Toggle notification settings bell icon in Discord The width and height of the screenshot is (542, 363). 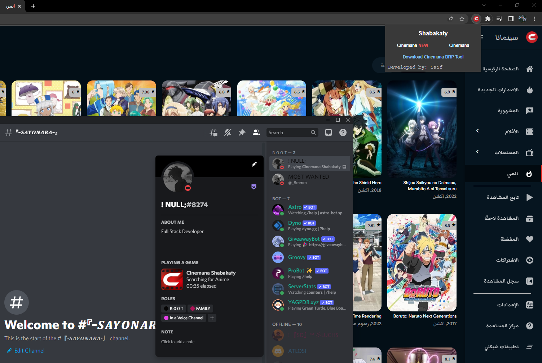[228, 133]
